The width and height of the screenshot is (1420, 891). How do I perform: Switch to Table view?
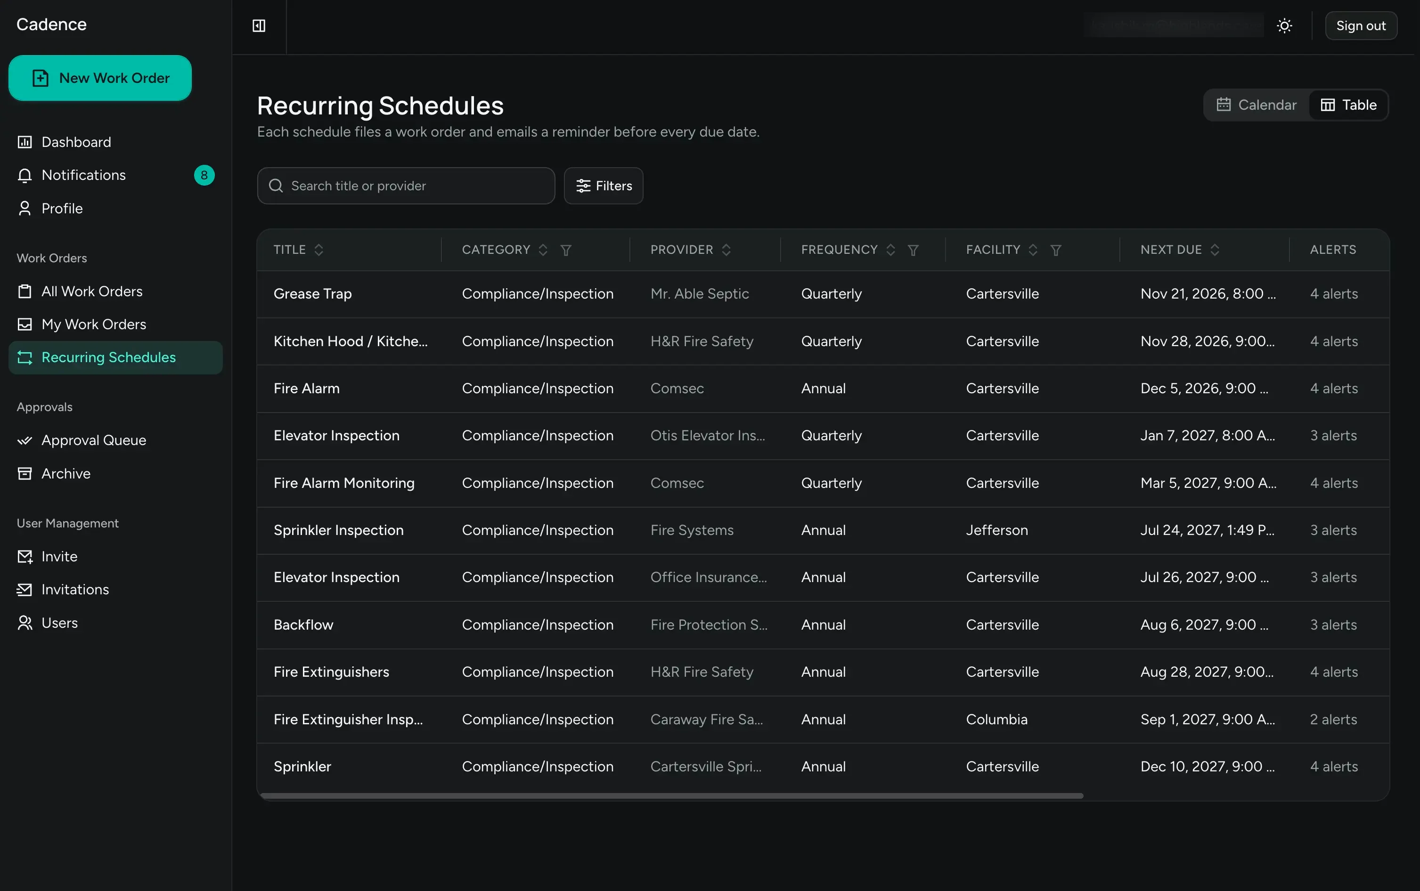(1348, 105)
